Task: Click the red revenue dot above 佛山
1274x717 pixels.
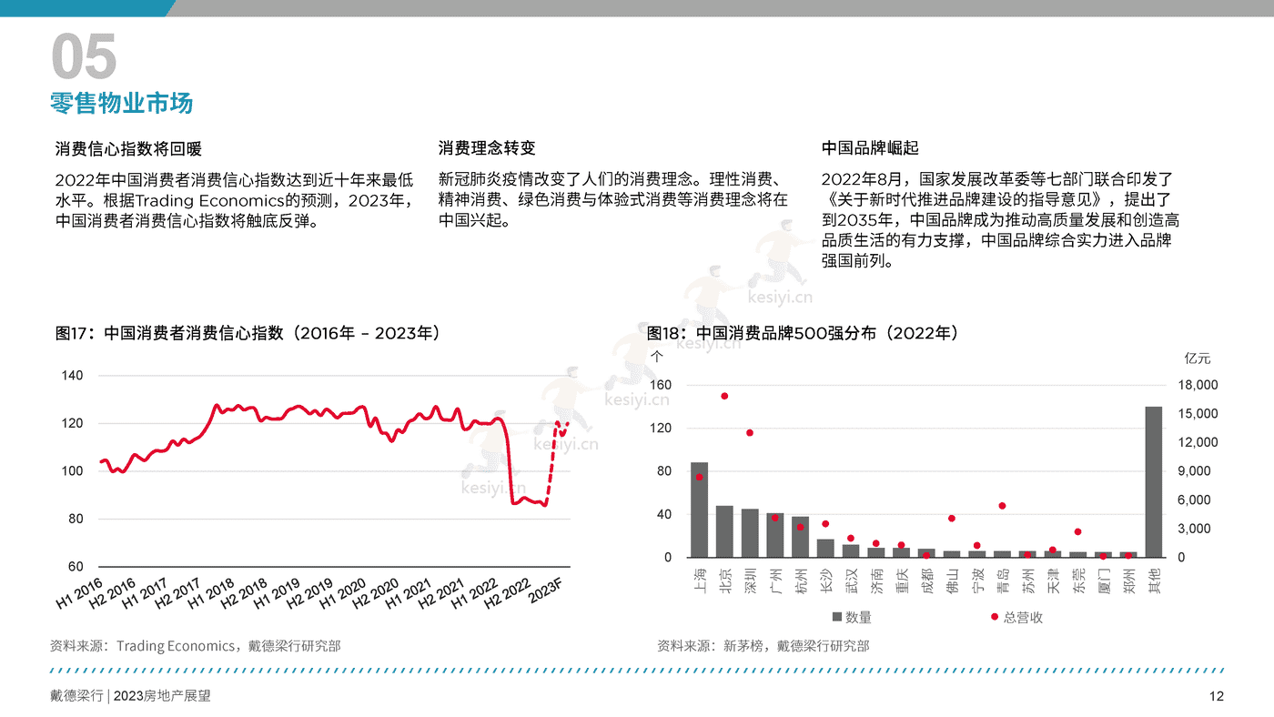Action: tap(952, 519)
